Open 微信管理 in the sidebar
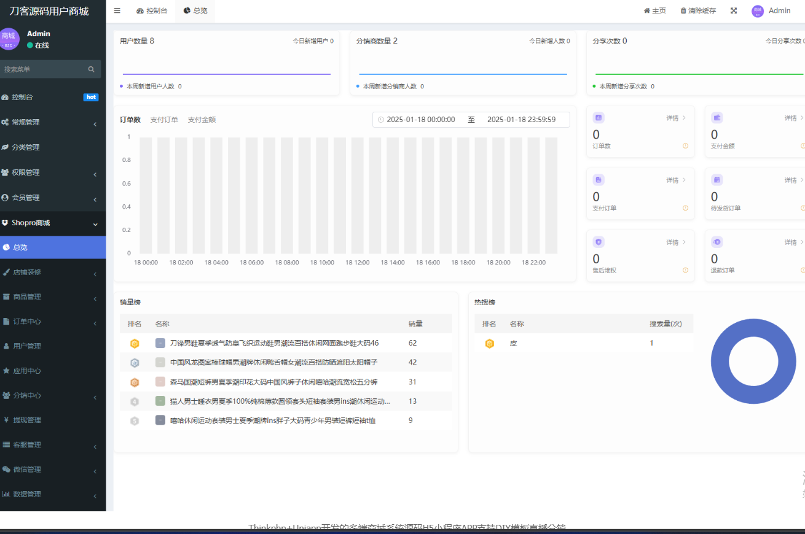The width and height of the screenshot is (805, 534). tap(53, 470)
